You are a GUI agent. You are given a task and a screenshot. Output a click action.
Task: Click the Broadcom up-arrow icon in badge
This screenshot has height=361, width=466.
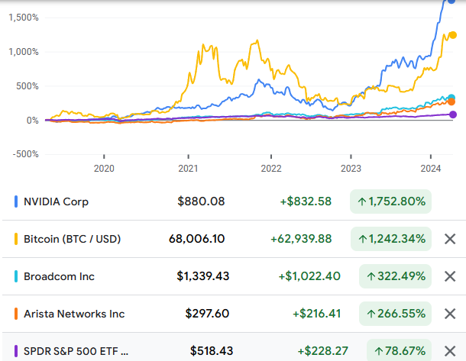[371, 277]
